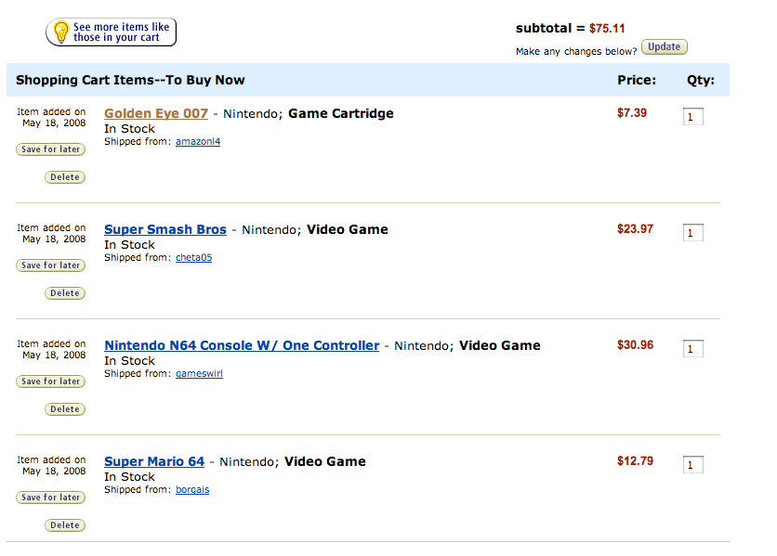Visit seller amazonl4 link
The image size is (777, 556).
coord(198,142)
